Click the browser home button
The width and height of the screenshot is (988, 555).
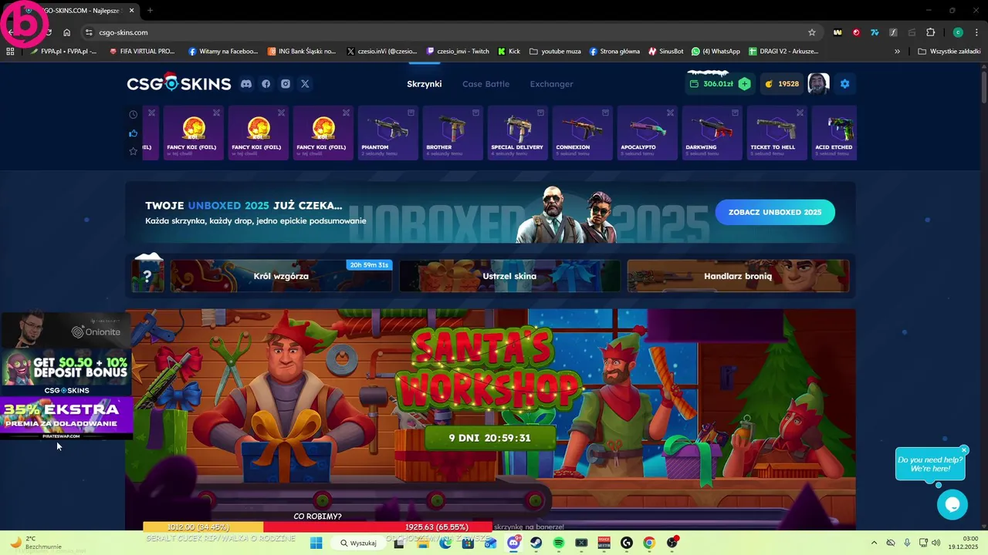67,32
